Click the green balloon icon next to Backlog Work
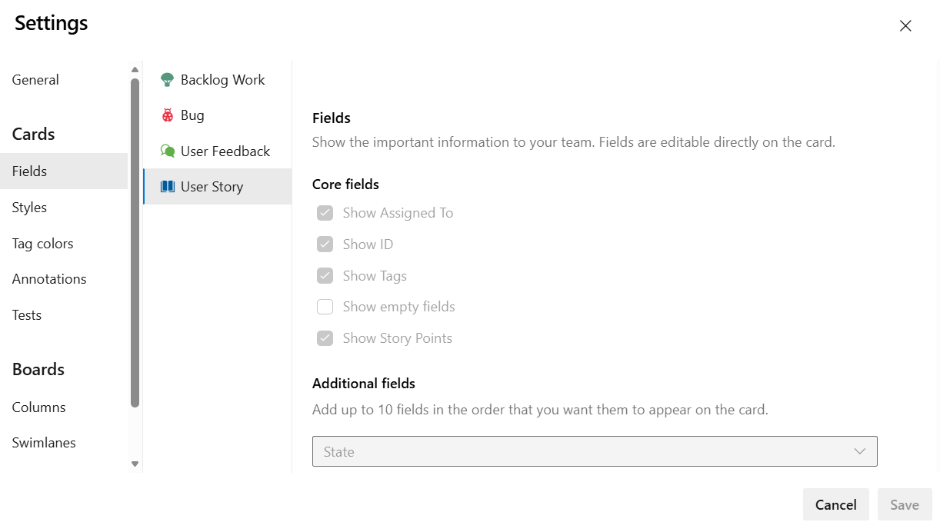940x532 pixels. pyautogui.click(x=166, y=79)
